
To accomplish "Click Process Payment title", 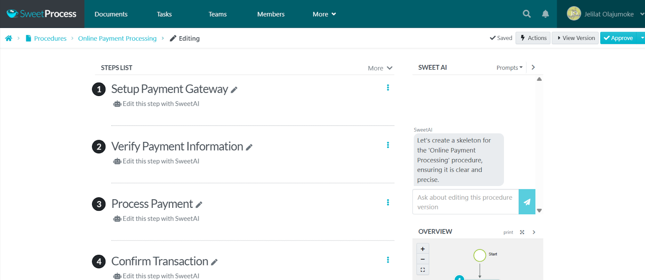I will click(x=152, y=204).
